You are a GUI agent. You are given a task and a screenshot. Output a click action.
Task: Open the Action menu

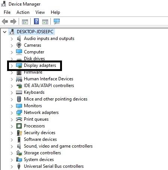(23, 12)
